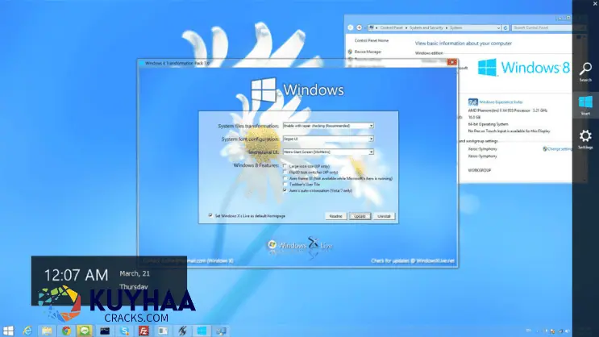599x337 pixels.
Task: Open FileZilla from the taskbar
Action: pyautogui.click(x=144, y=331)
